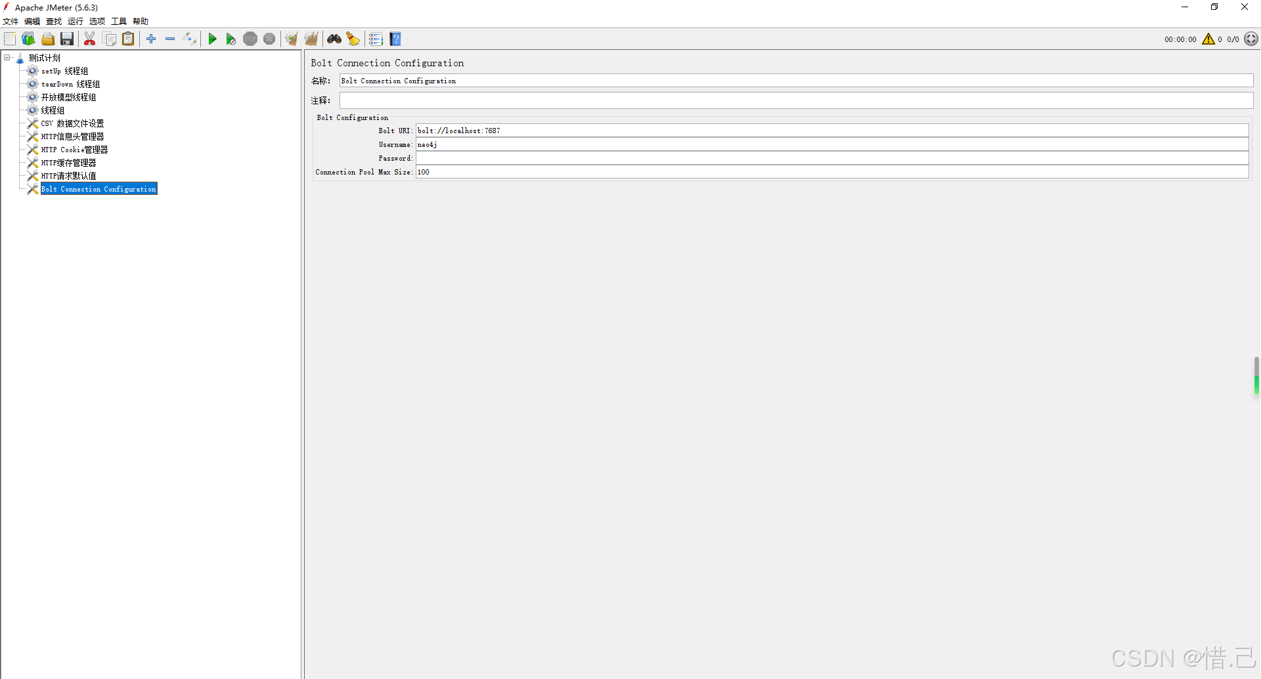Select HTTP请求默认值 node
Viewport: 1261px width, 679px height.
(68, 176)
